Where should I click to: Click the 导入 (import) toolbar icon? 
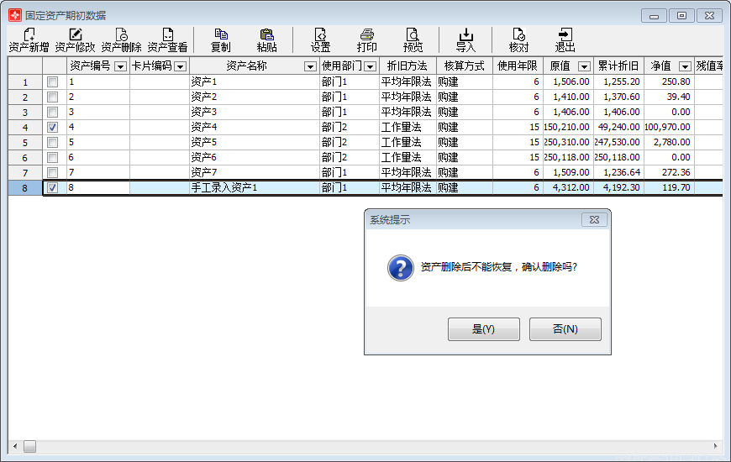465,39
